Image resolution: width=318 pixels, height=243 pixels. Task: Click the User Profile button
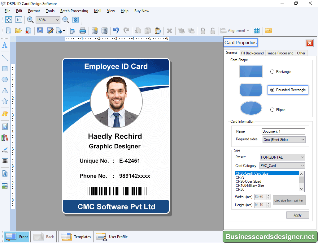pyautogui.click(x=112, y=237)
